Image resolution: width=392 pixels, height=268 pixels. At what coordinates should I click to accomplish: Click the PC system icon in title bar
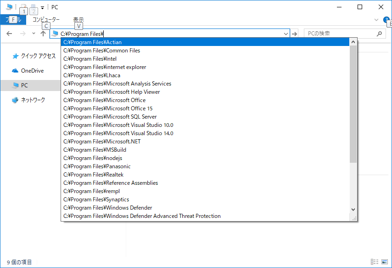click(x=9, y=7)
